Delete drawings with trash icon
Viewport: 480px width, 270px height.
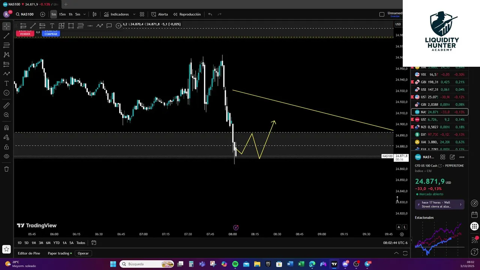tap(6, 169)
